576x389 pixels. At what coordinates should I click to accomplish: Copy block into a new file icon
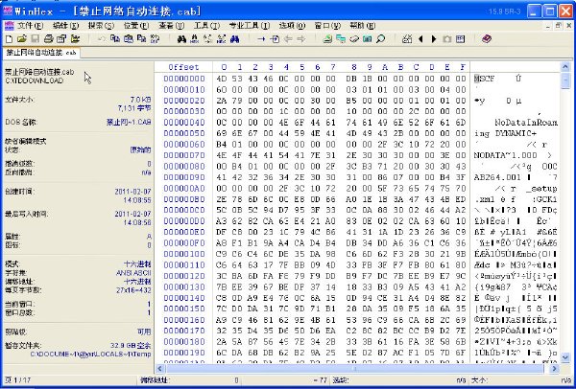pyautogui.click(x=141, y=39)
